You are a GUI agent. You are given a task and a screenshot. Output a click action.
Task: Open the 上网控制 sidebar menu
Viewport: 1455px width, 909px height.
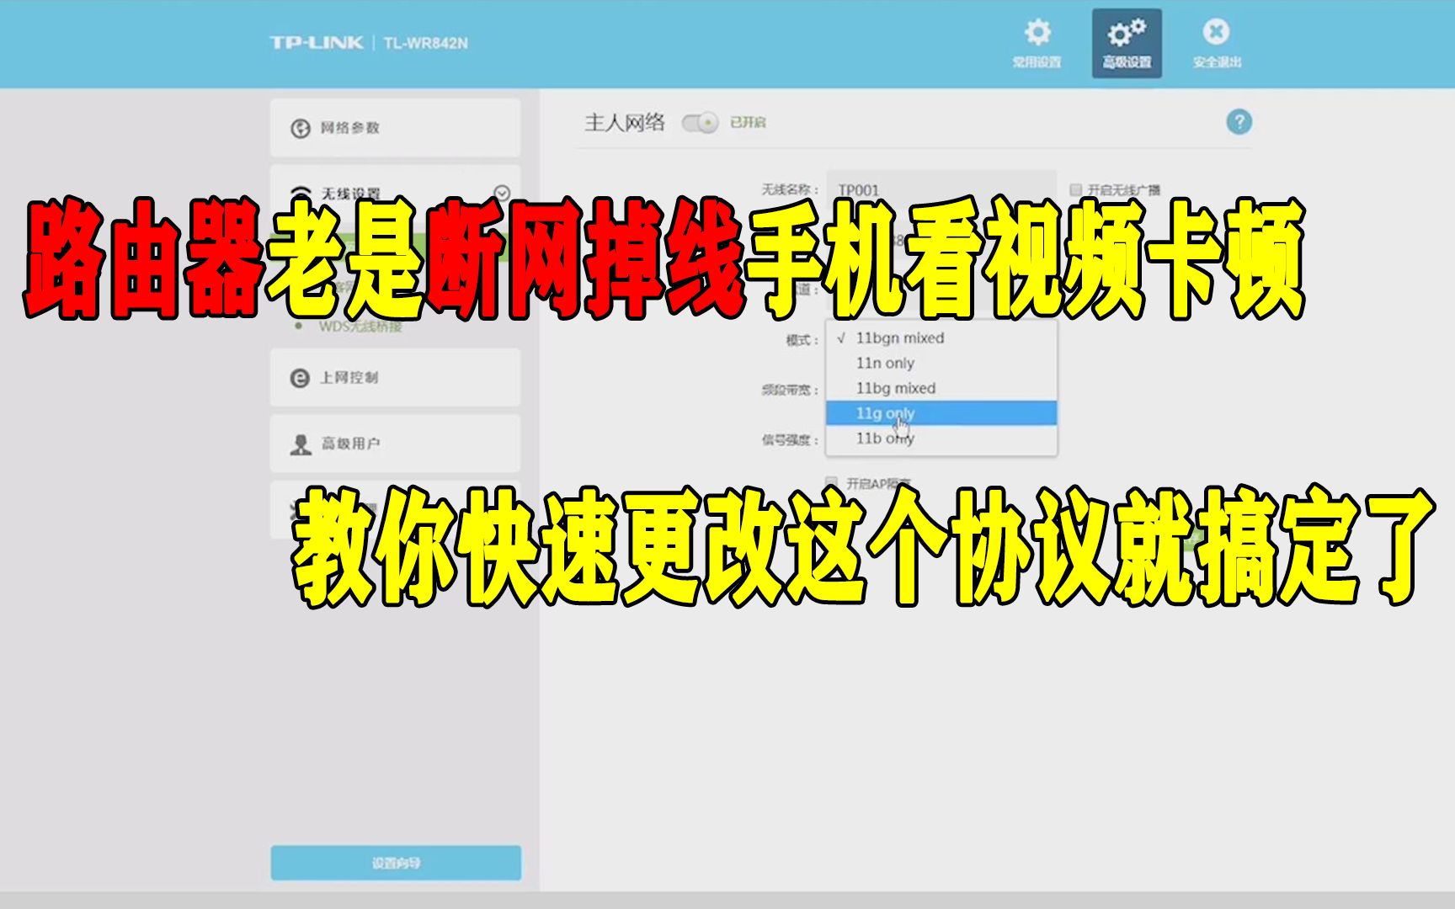[x=395, y=378]
